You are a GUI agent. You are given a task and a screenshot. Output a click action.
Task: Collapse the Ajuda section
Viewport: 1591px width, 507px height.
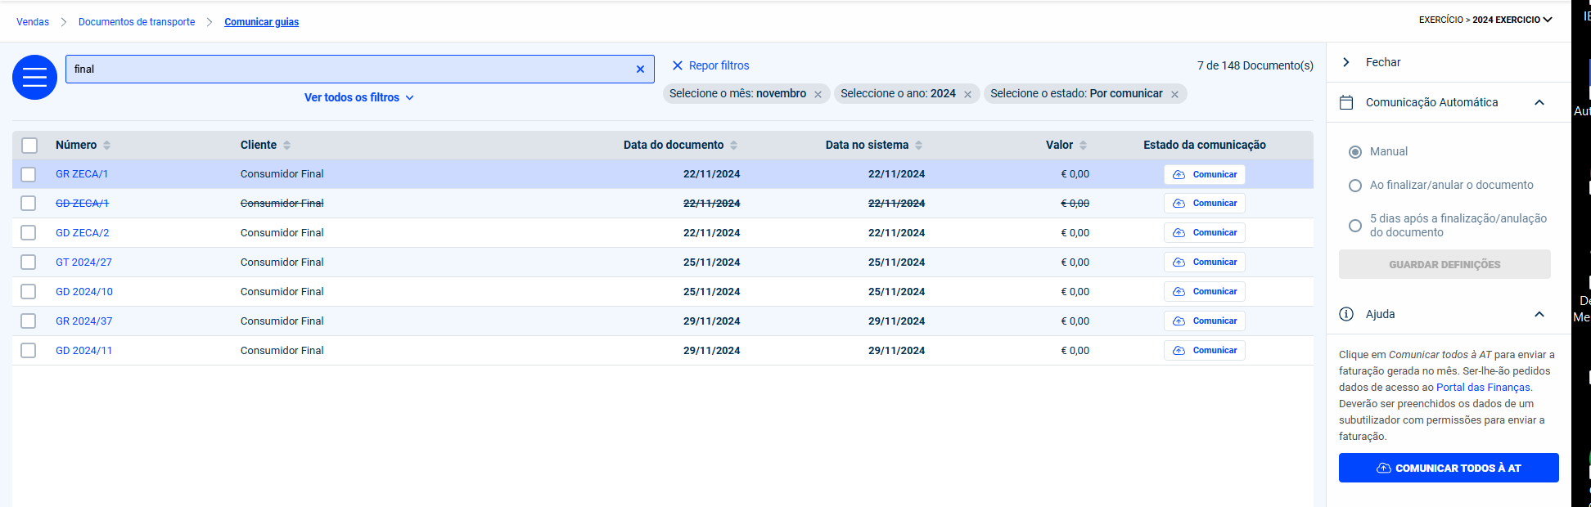pyautogui.click(x=1539, y=314)
